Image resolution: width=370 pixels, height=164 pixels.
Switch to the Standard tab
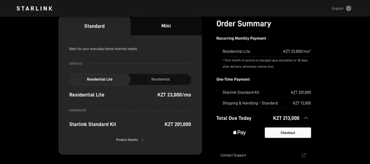tap(94, 26)
